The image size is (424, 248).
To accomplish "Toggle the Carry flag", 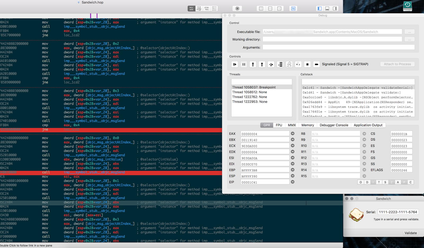I will coord(410,182).
